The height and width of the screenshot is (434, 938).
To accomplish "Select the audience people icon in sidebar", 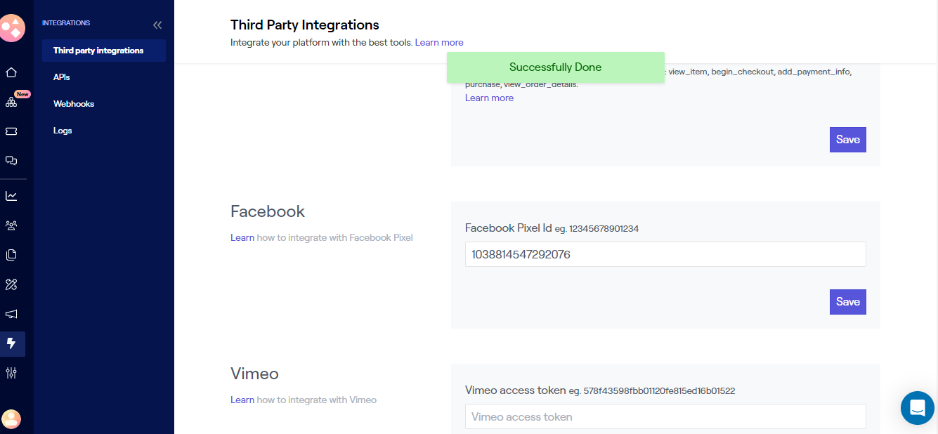I will [11, 225].
